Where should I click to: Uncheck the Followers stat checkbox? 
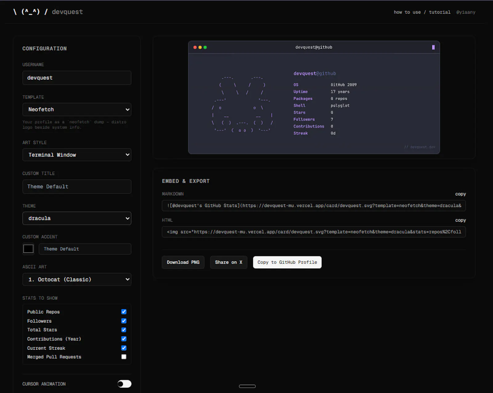coord(124,321)
